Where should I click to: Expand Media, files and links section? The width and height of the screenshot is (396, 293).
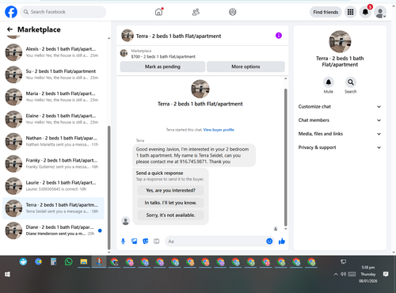[x=340, y=134]
